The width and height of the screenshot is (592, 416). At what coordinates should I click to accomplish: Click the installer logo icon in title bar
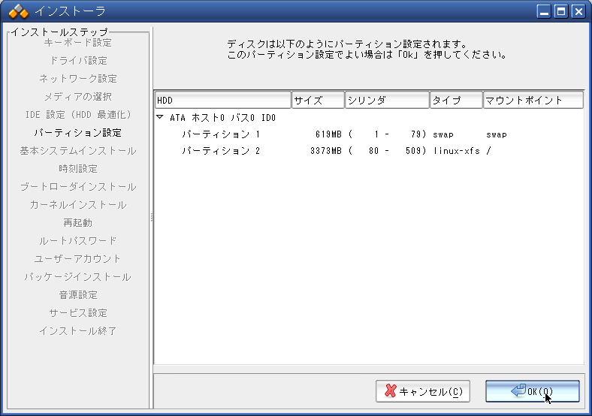point(18,11)
